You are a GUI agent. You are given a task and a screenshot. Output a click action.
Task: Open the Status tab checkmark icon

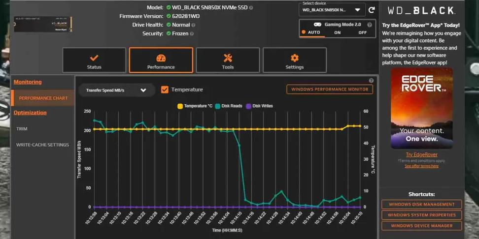(x=94, y=58)
